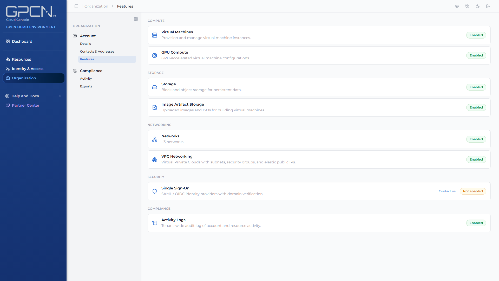Screen dimensions: 499x281
Task: Toggle the sidebar panel icon beside the breadcrumb
Action: click(76, 6)
